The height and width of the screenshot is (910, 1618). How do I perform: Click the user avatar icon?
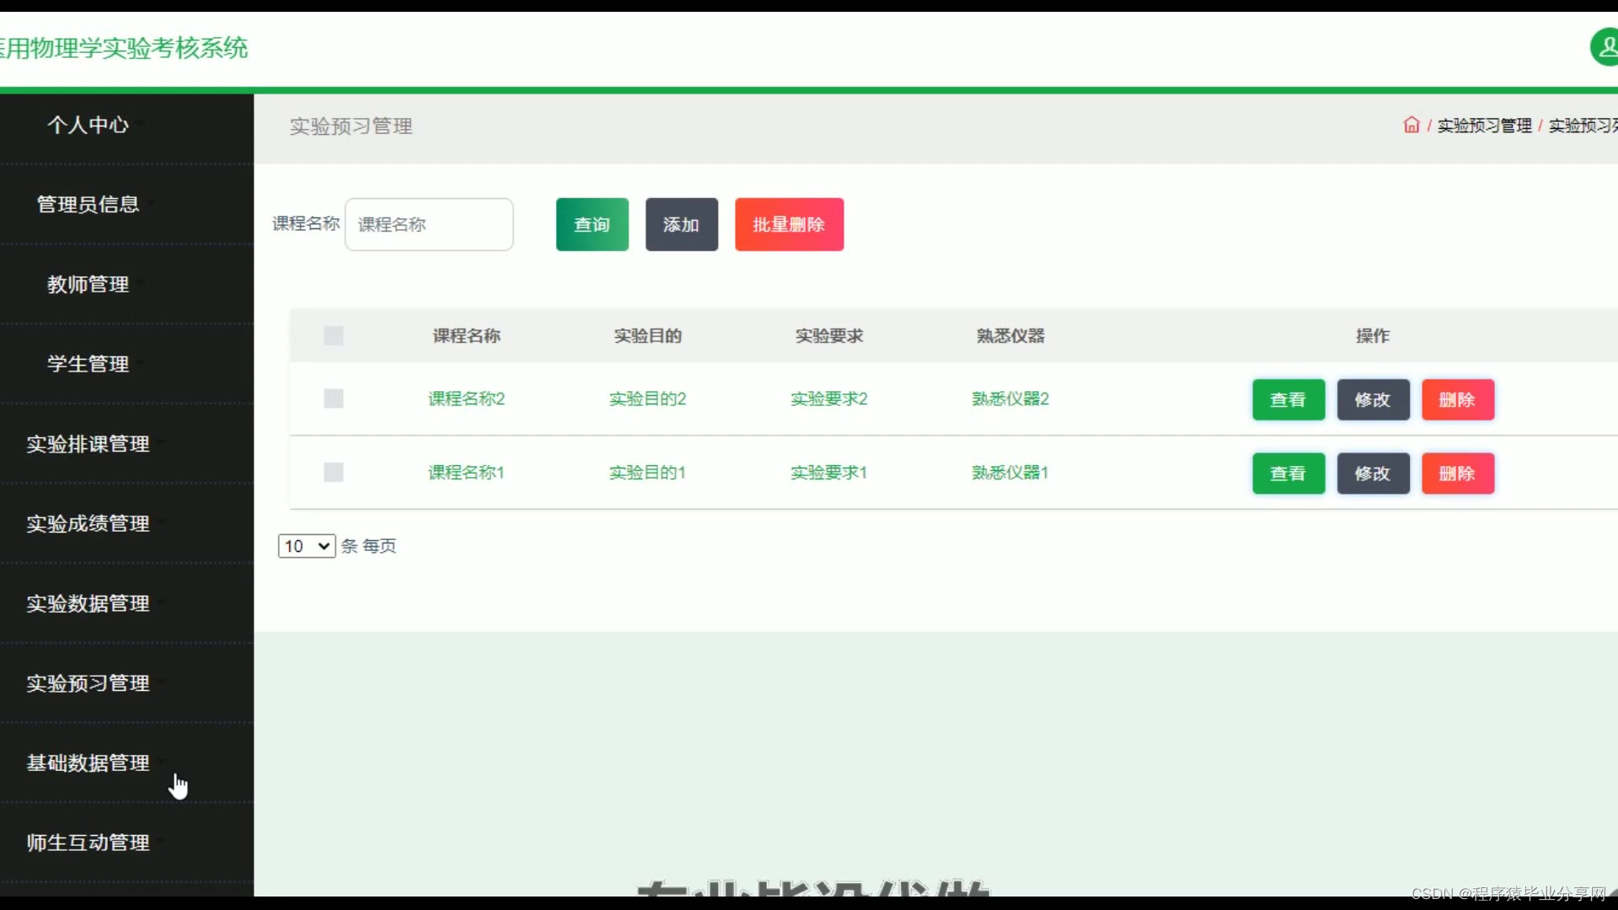coord(1605,47)
